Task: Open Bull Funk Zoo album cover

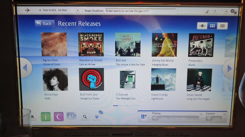Action: [91, 79]
